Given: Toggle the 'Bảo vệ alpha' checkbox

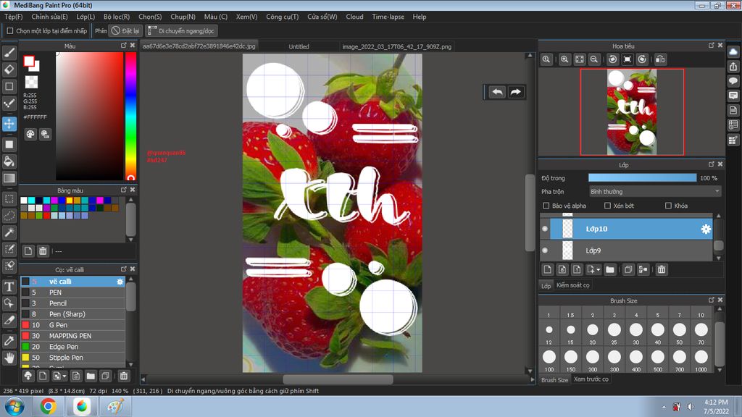Looking at the screenshot, I should click(x=546, y=206).
